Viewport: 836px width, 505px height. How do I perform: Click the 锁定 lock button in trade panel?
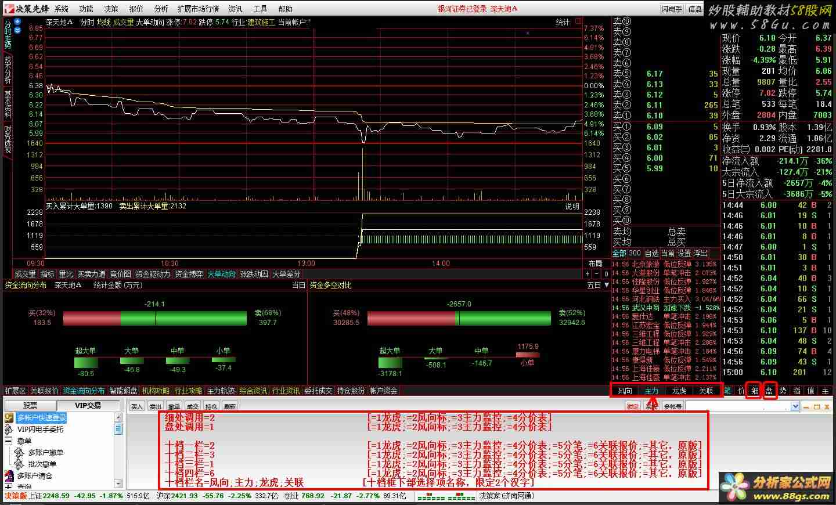(633, 406)
